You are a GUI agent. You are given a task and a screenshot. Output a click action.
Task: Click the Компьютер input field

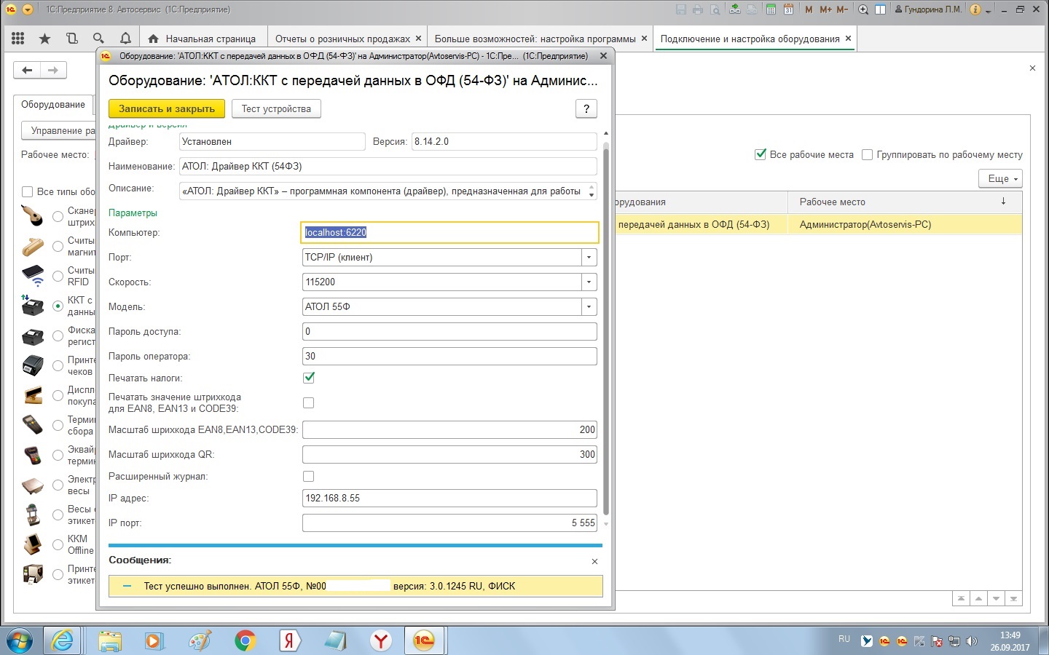[449, 232]
